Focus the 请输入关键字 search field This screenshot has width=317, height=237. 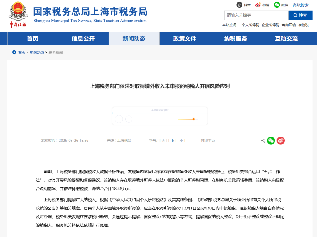[256, 15]
